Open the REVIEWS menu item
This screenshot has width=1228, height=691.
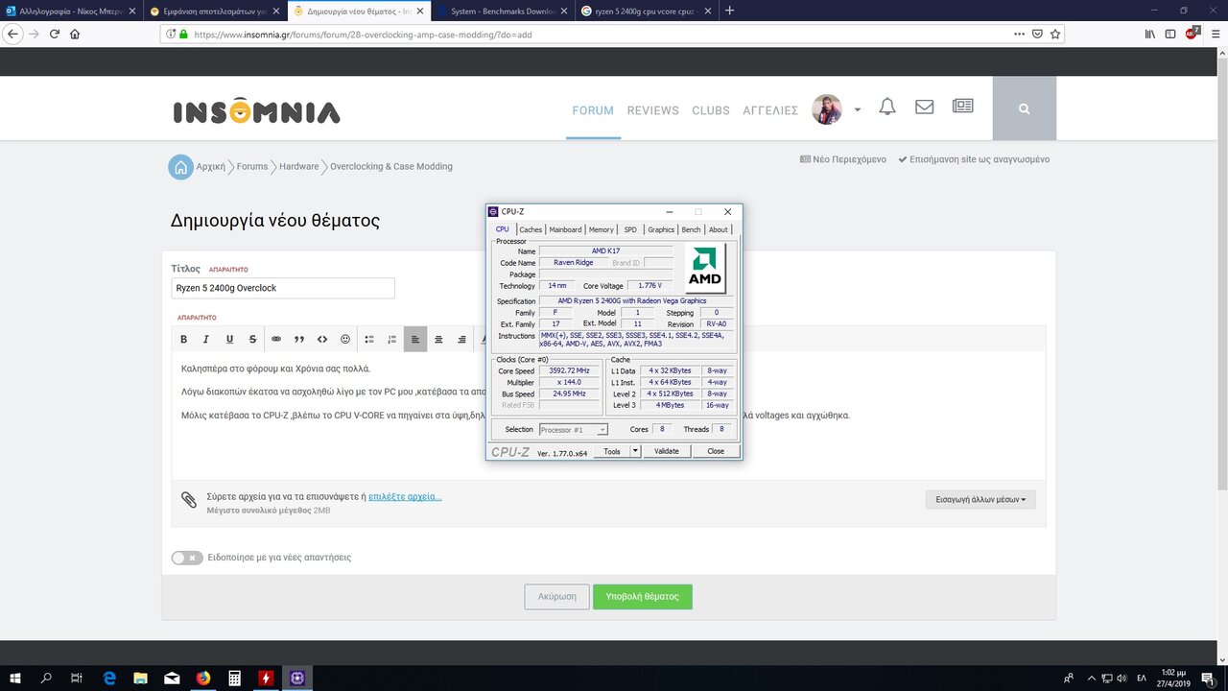[x=652, y=110]
